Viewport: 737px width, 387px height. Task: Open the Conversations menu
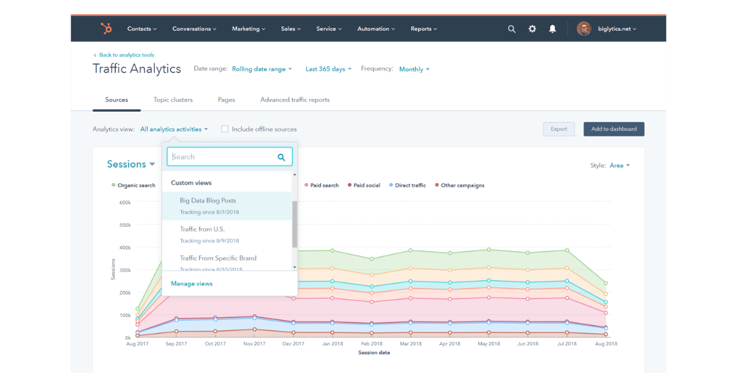[195, 29]
